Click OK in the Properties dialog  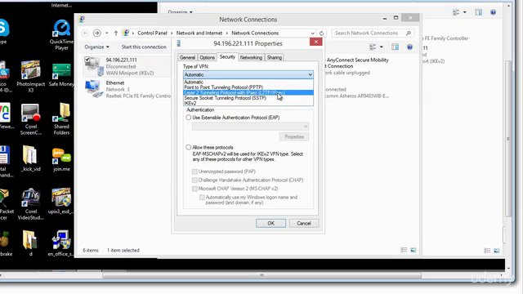[270, 223]
